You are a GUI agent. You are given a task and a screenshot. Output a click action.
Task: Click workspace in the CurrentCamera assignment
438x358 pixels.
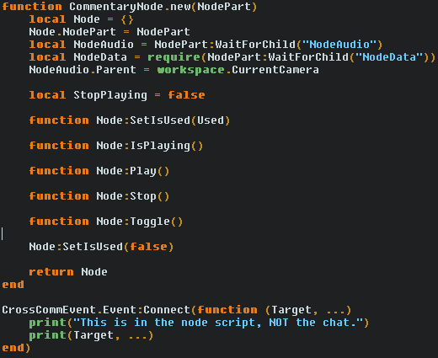tap(190, 70)
